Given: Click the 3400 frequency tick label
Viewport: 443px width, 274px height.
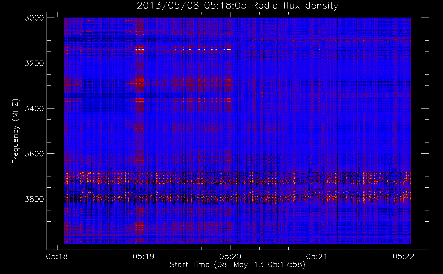Looking at the screenshot, I should tap(34, 109).
